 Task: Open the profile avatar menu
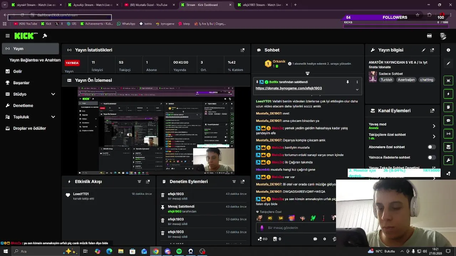[443, 36]
